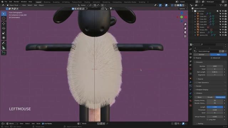This screenshot has height=128, width=228.
Task: Open the Material properties tab icon
Action: 191,101
